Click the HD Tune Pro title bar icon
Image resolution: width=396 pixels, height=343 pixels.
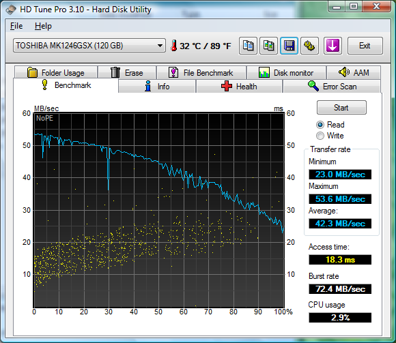click(11, 10)
